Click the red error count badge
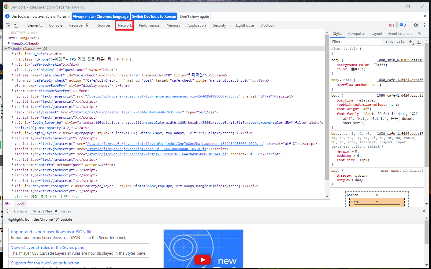 click(392, 25)
